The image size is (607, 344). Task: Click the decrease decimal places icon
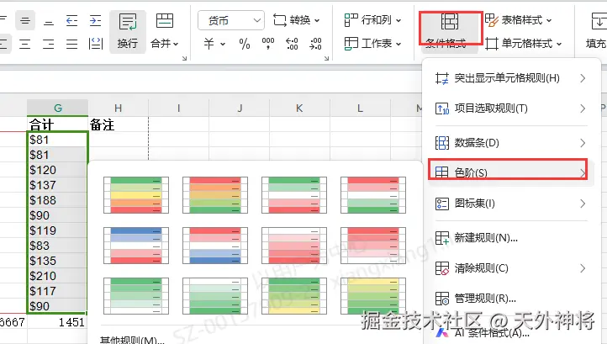click(315, 44)
